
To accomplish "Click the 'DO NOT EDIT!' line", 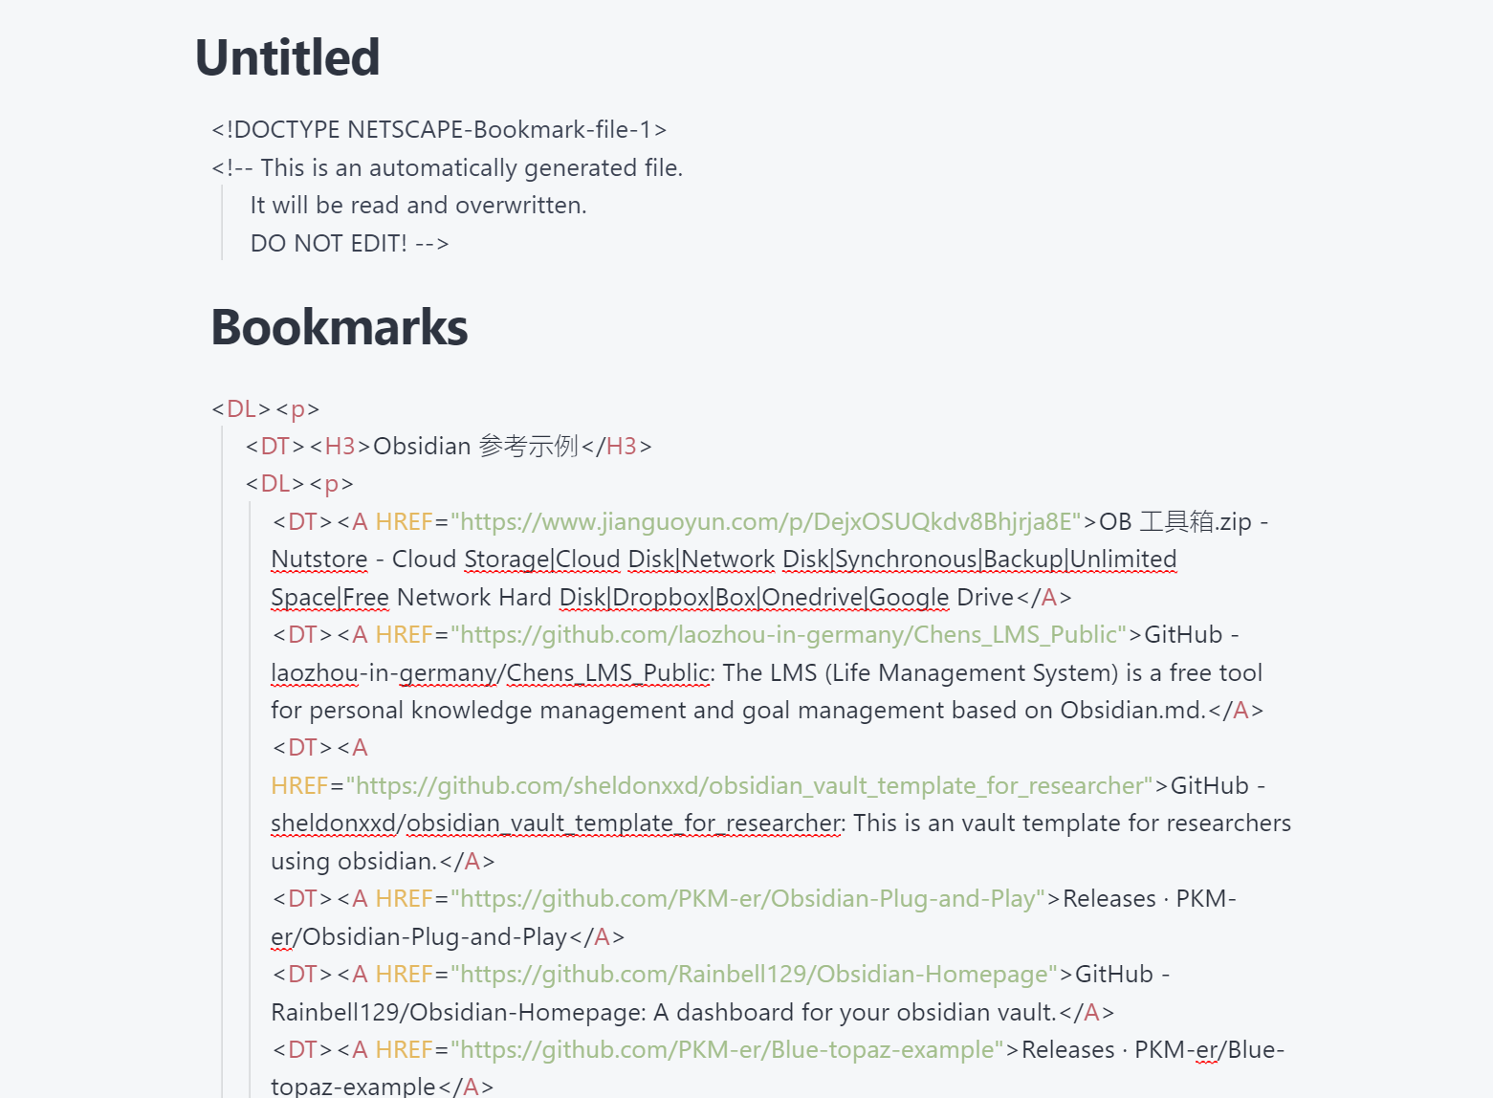I will coord(349,243).
